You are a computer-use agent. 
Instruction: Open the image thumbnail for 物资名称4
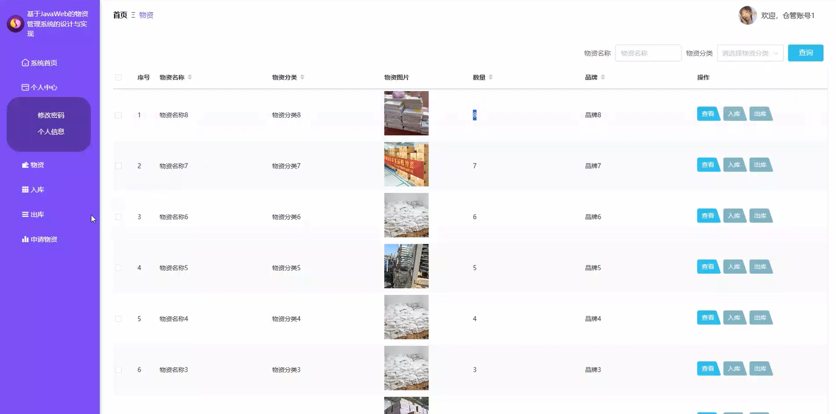pos(406,317)
